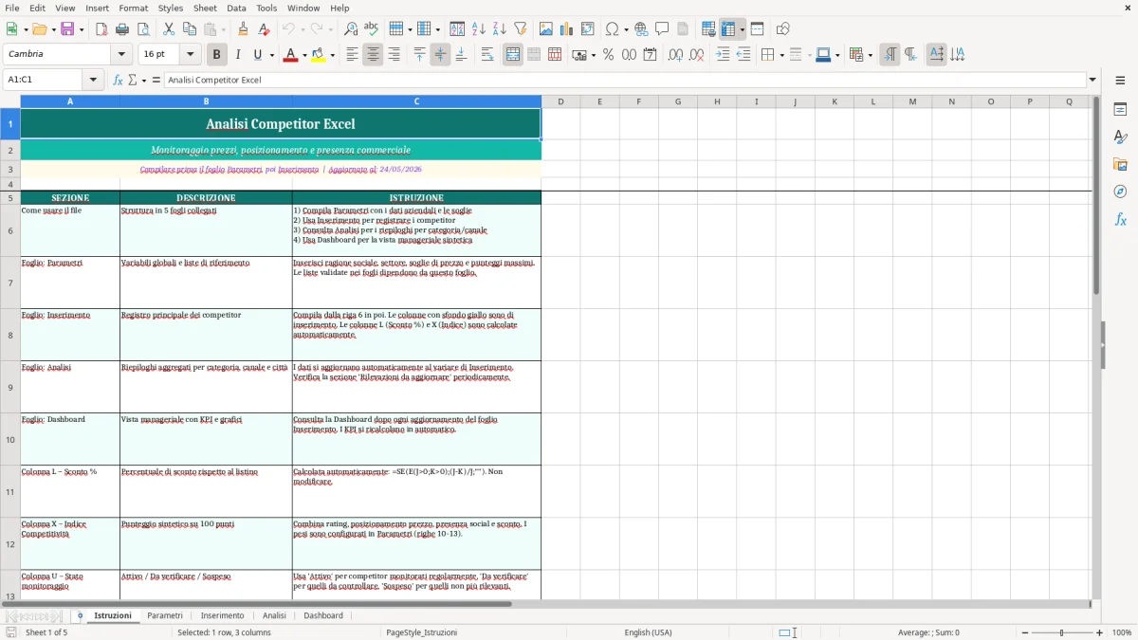Viewport: 1138px width, 640px height.
Task: Expand the underline style arrow
Action: (271, 55)
